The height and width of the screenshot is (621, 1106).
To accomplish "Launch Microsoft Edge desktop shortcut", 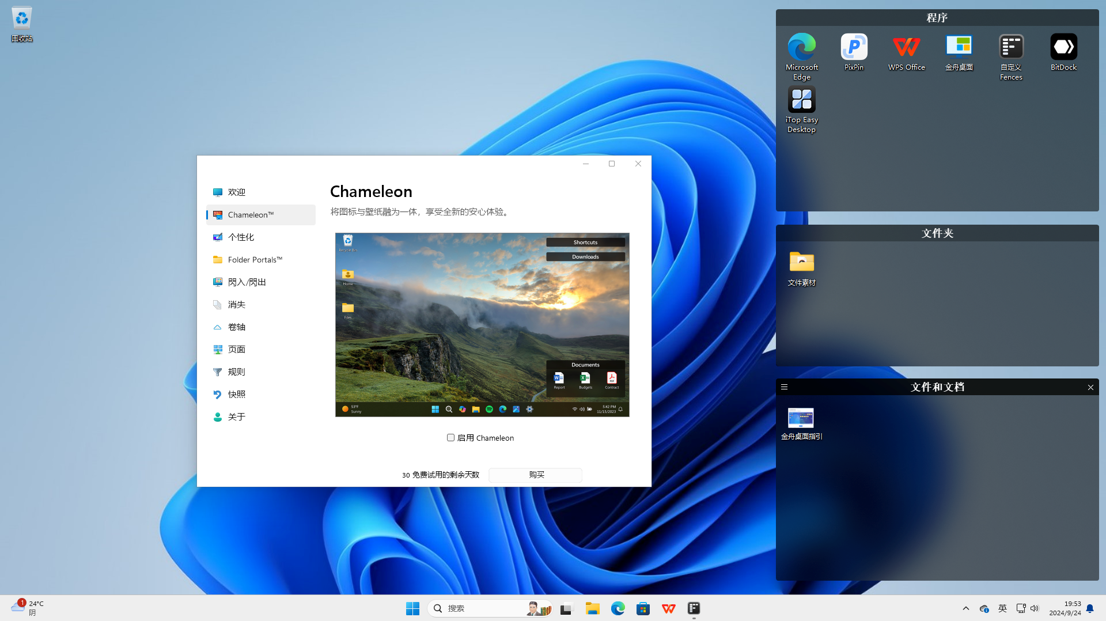I will tap(801, 47).
